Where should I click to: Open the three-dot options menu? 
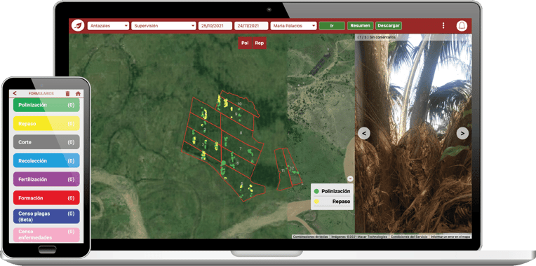click(x=443, y=26)
